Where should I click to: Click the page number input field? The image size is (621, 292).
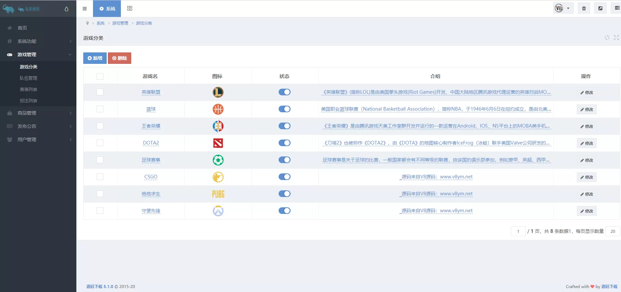[518, 231]
